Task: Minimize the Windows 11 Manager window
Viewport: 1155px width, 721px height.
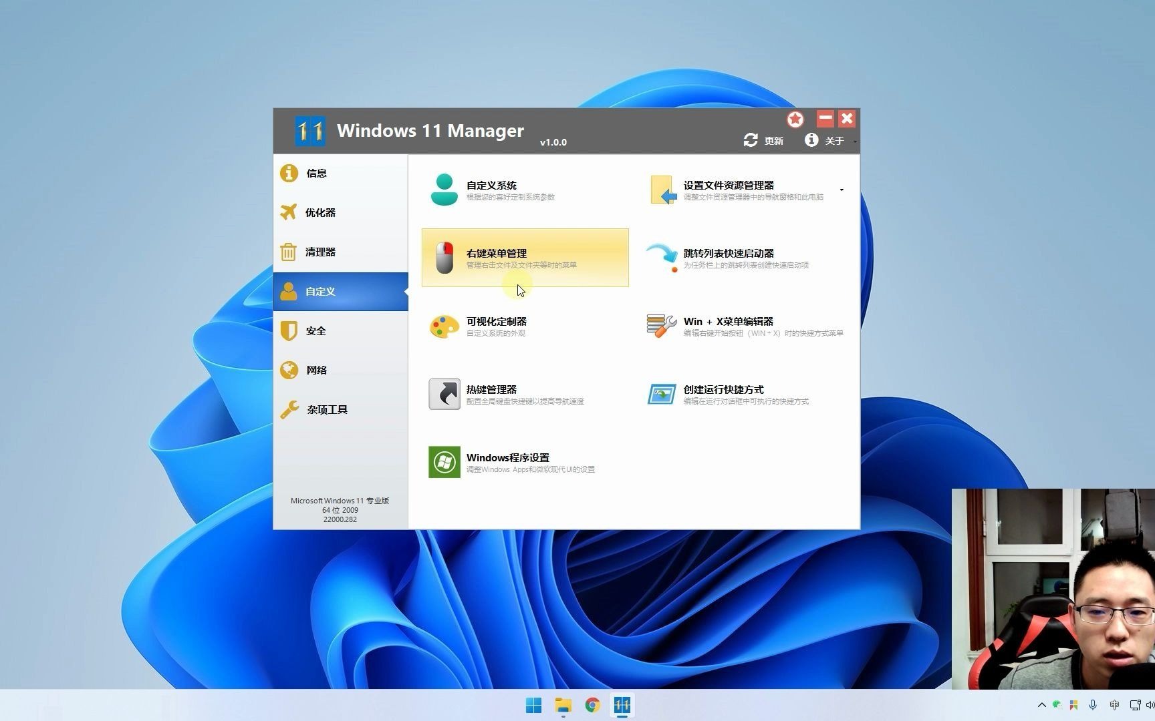Action: (x=825, y=119)
